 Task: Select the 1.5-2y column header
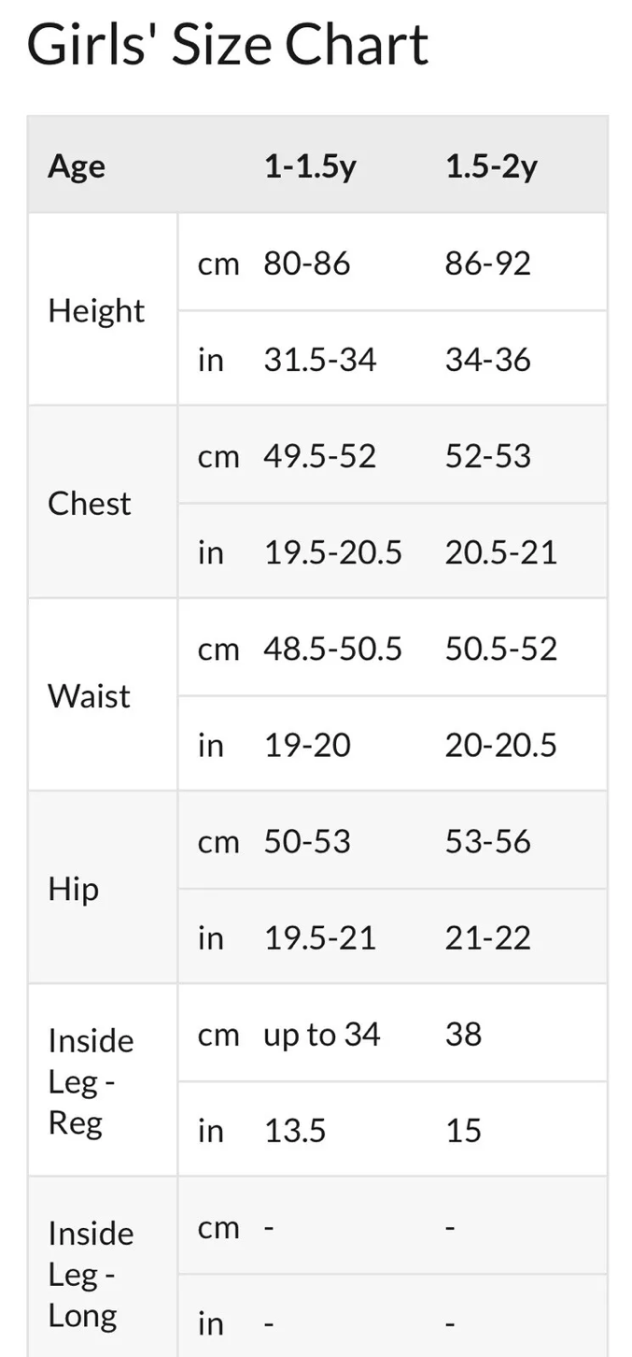491,166
